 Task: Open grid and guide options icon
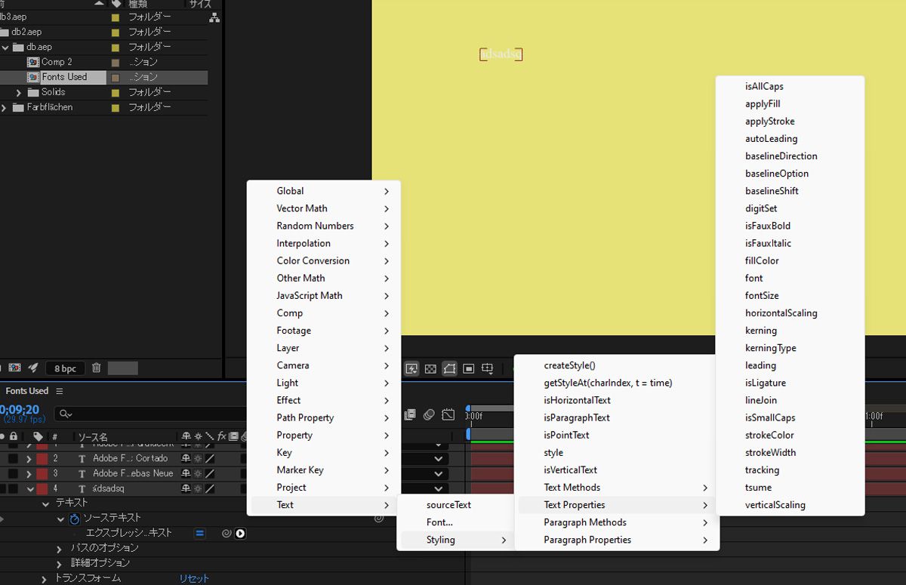point(488,369)
